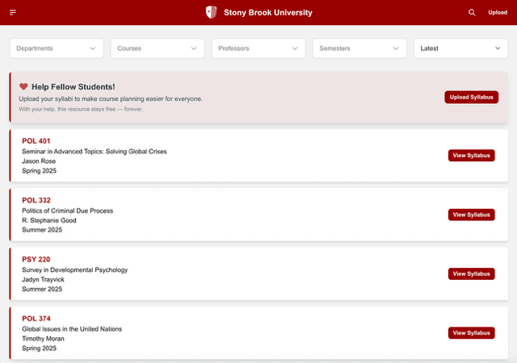Image resolution: width=517 pixels, height=363 pixels.
Task: View Syllabus for POL 332
Action: coord(472,215)
